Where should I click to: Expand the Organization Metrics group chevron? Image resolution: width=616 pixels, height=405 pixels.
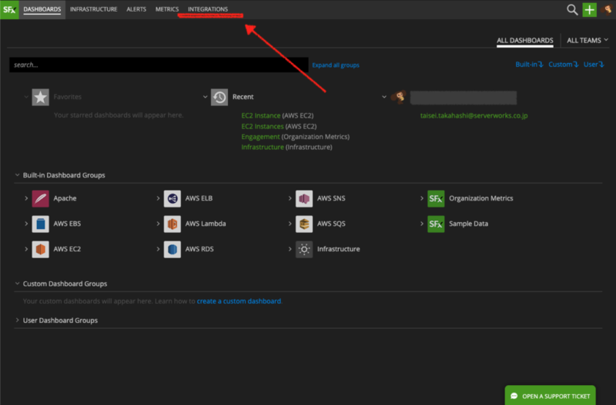421,198
